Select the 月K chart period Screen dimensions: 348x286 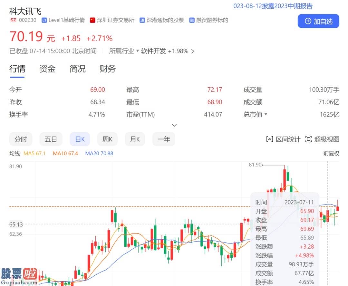tap(135, 139)
